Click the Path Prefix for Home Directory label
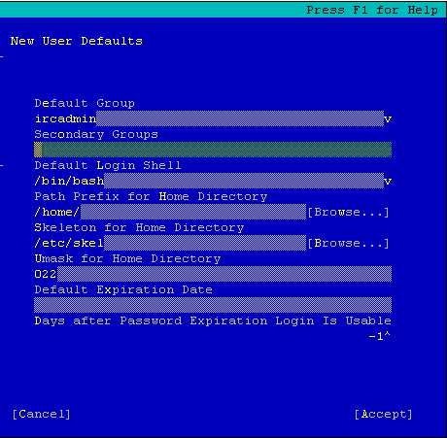This screenshot has height=438, width=447. [x=151, y=196]
